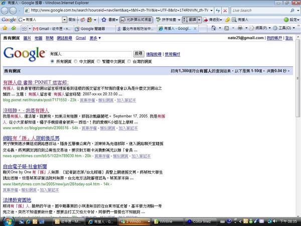
Task: Open the Color linez taskbar button
Action: click(201, 221)
